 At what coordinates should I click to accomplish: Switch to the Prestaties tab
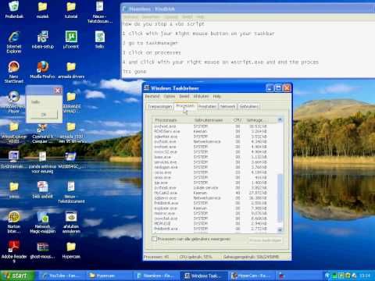[x=207, y=107]
